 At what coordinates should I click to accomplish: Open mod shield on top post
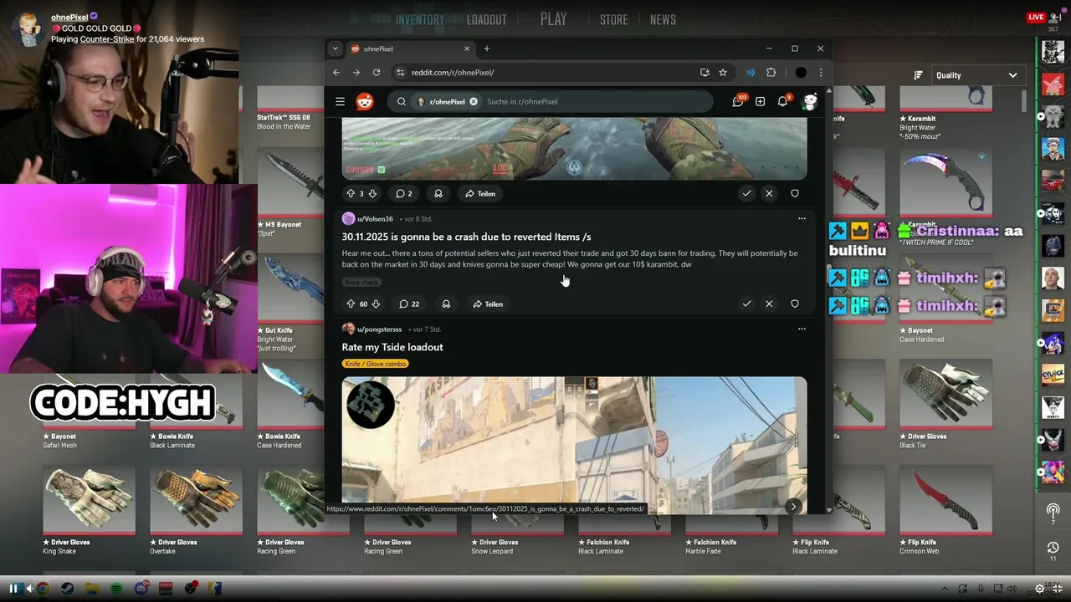(x=795, y=193)
